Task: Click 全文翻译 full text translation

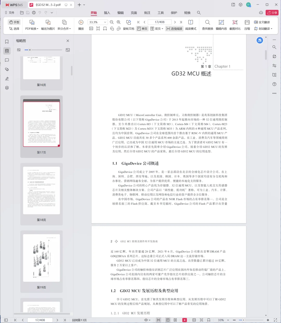Action: [262, 22]
